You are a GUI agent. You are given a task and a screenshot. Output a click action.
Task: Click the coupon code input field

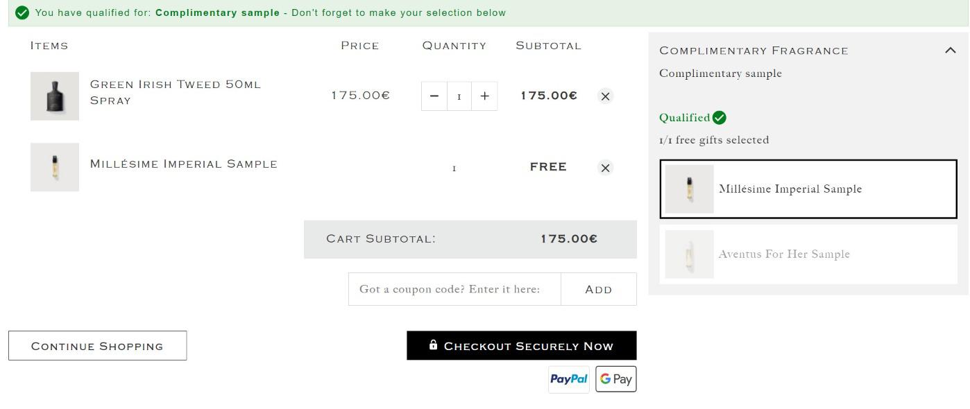coord(454,289)
